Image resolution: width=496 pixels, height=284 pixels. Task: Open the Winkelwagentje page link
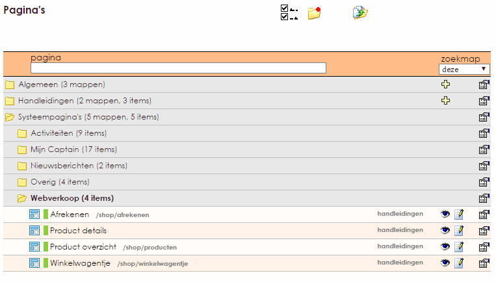(x=81, y=263)
